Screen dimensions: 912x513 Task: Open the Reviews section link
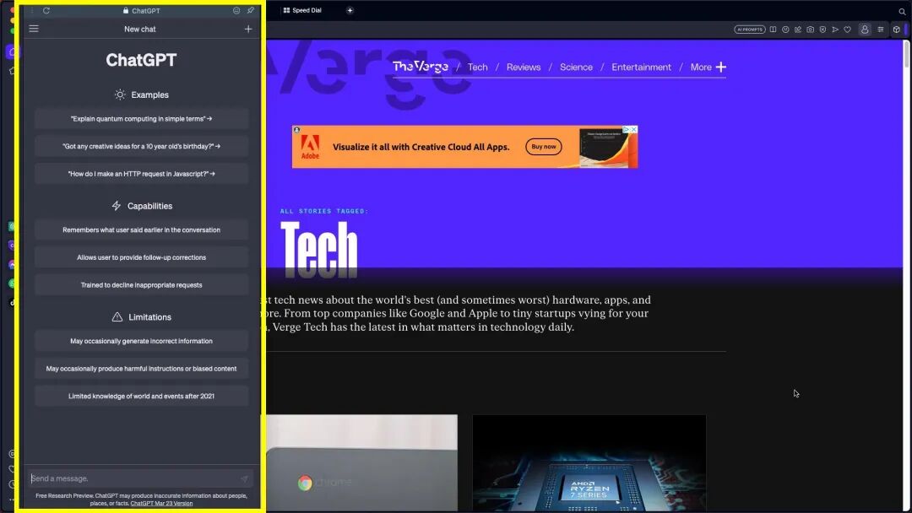pos(524,67)
